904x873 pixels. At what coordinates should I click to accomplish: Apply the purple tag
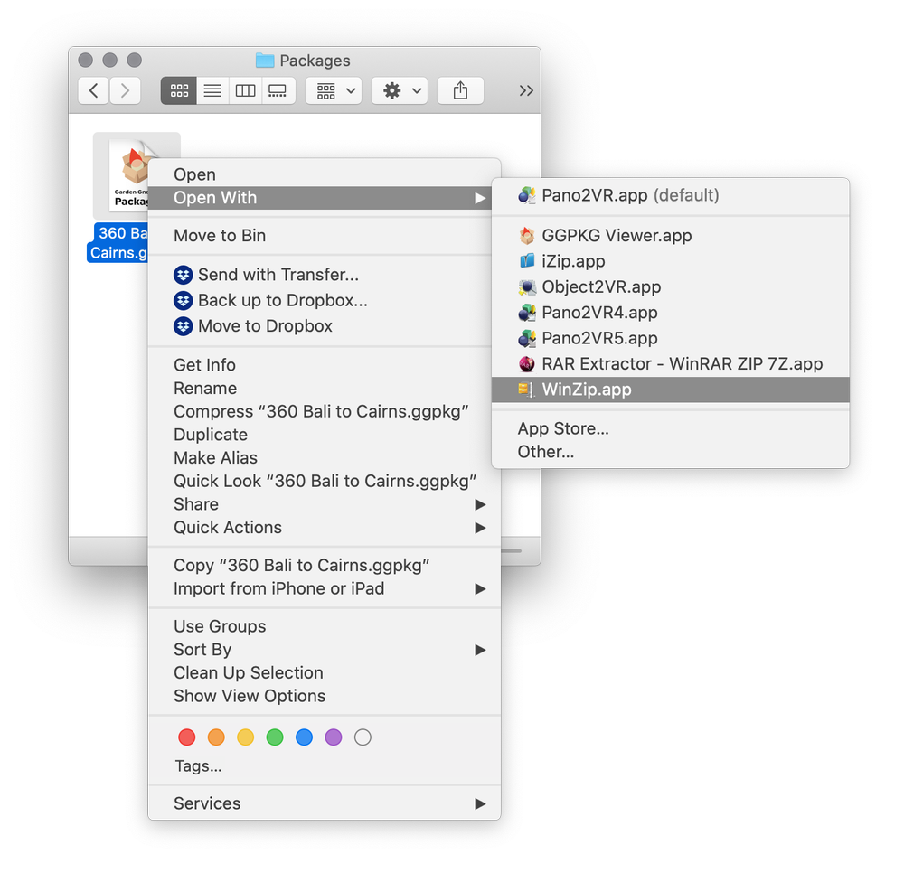tap(334, 737)
